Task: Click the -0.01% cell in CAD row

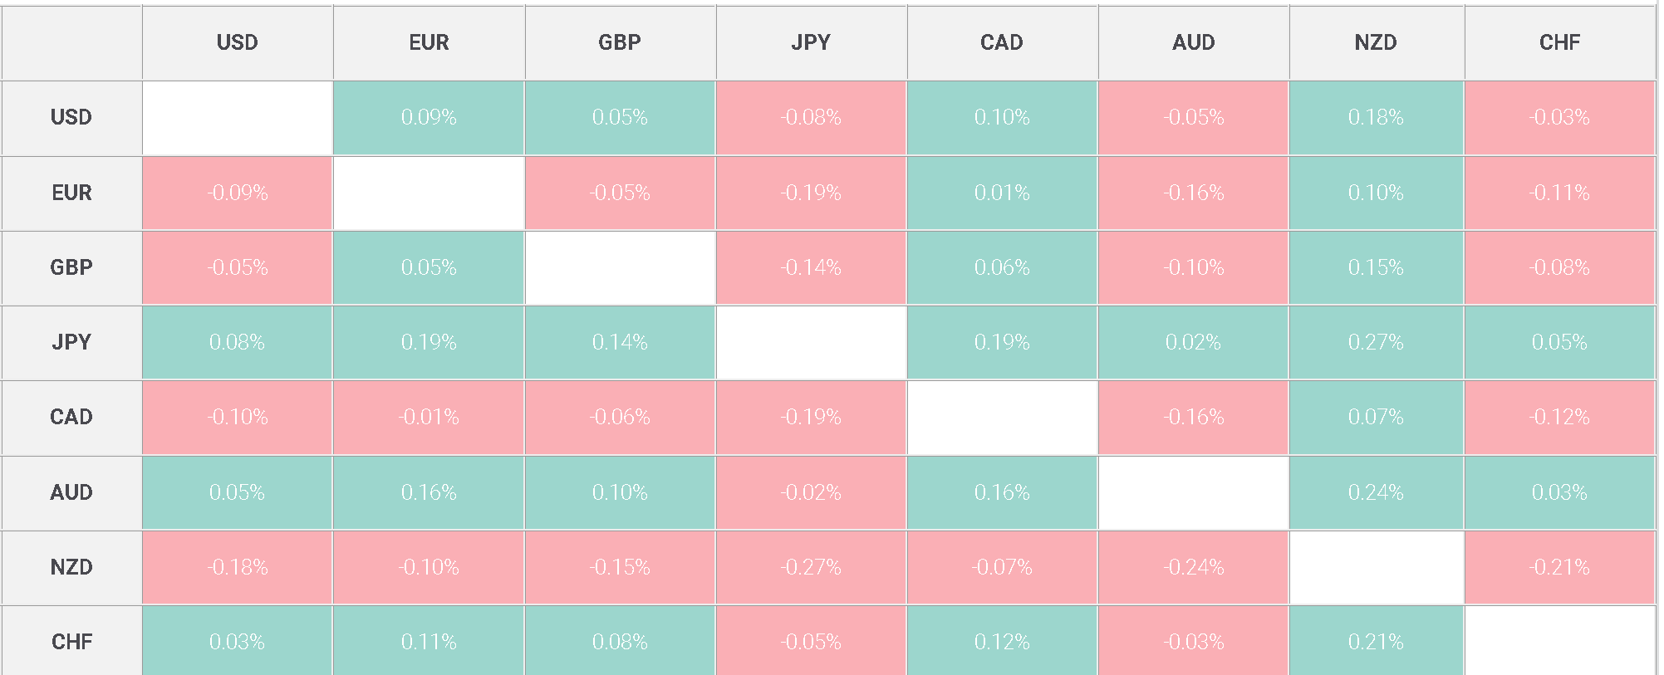Action: pos(429,417)
